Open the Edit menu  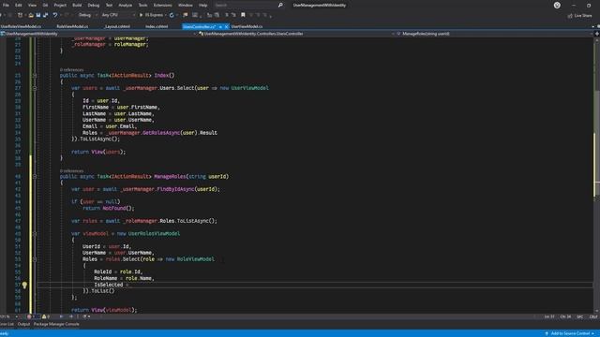[19, 6]
